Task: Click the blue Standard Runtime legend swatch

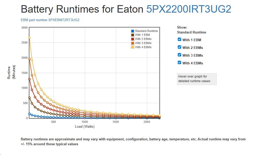Action: pos(133,31)
